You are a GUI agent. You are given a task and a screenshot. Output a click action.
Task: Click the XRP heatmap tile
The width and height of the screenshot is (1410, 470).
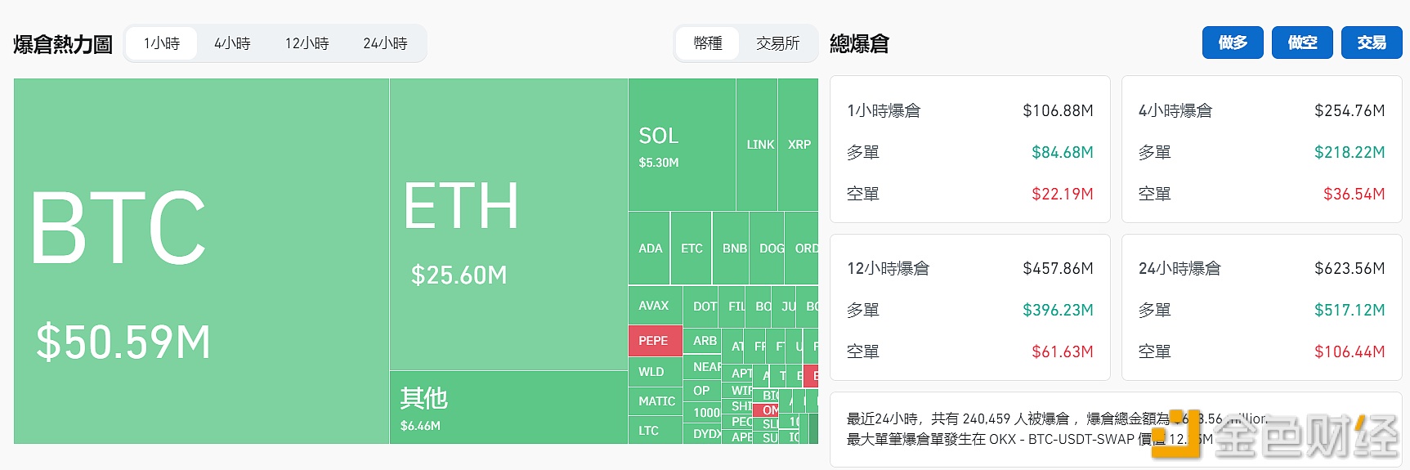coord(799,145)
